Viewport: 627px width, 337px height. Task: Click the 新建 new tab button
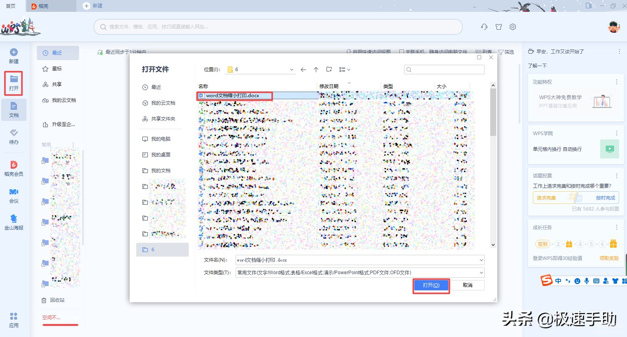pos(93,6)
